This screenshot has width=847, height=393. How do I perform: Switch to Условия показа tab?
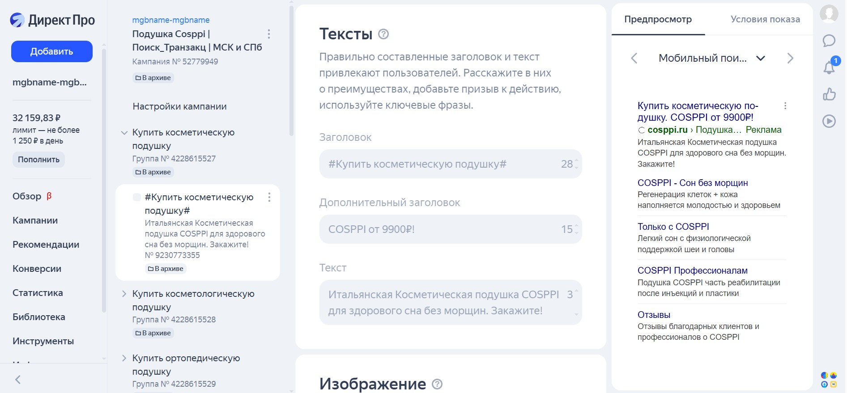click(x=765, y=19)
